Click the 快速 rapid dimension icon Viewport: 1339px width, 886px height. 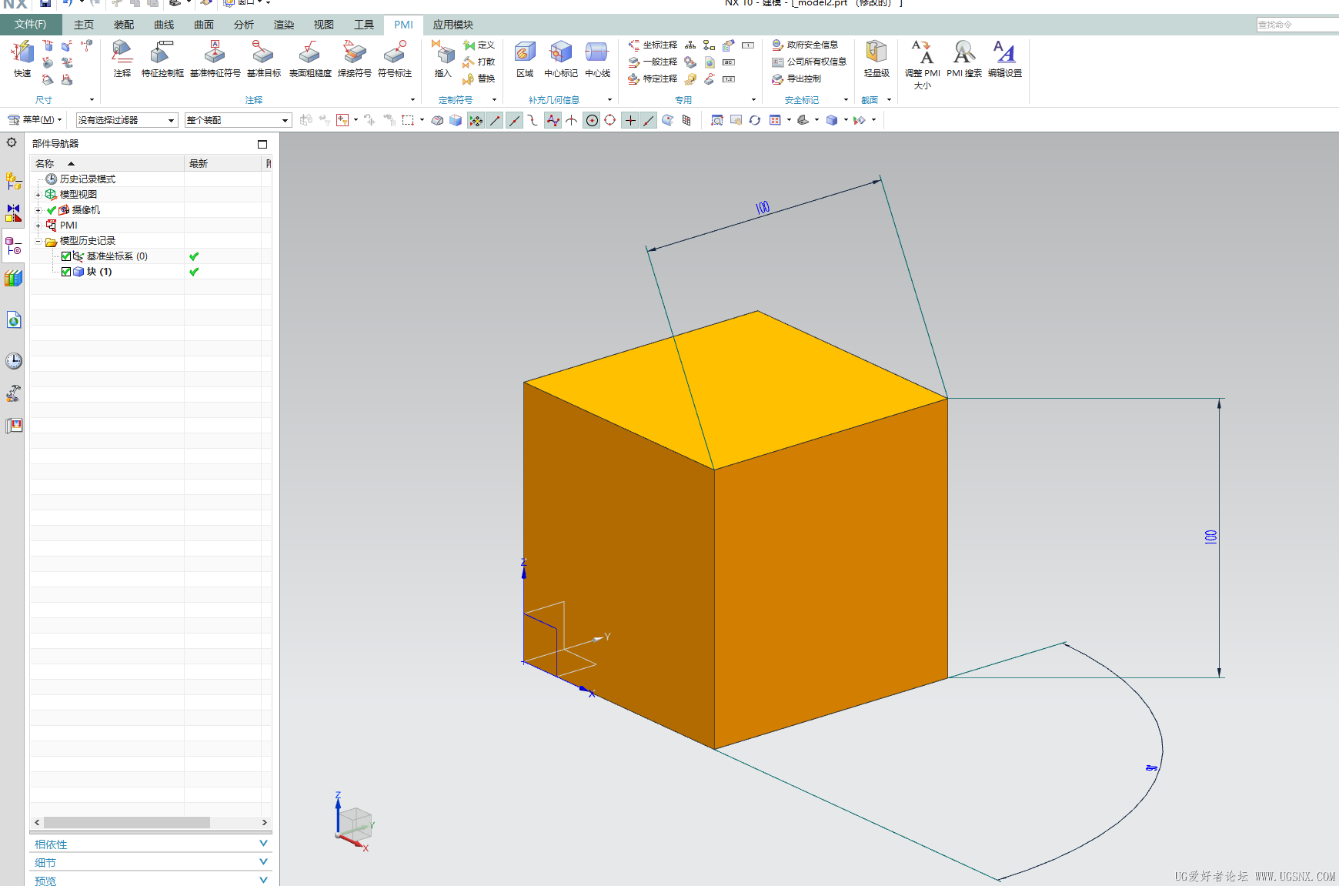point(22,59)
